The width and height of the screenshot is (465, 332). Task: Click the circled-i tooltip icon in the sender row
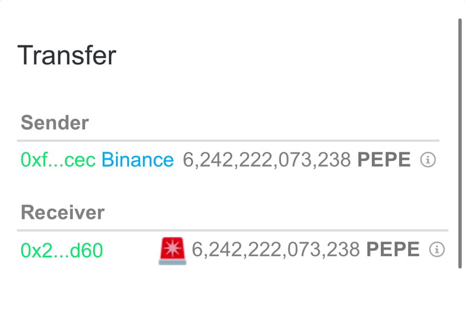coord(429,160)
